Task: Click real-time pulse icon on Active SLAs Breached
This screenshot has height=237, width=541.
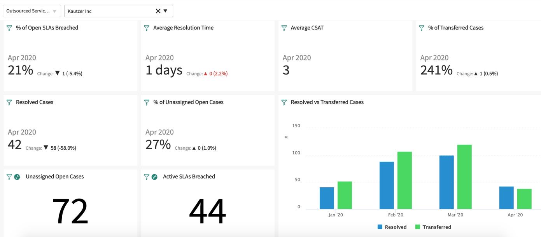Action: [154, 177]
